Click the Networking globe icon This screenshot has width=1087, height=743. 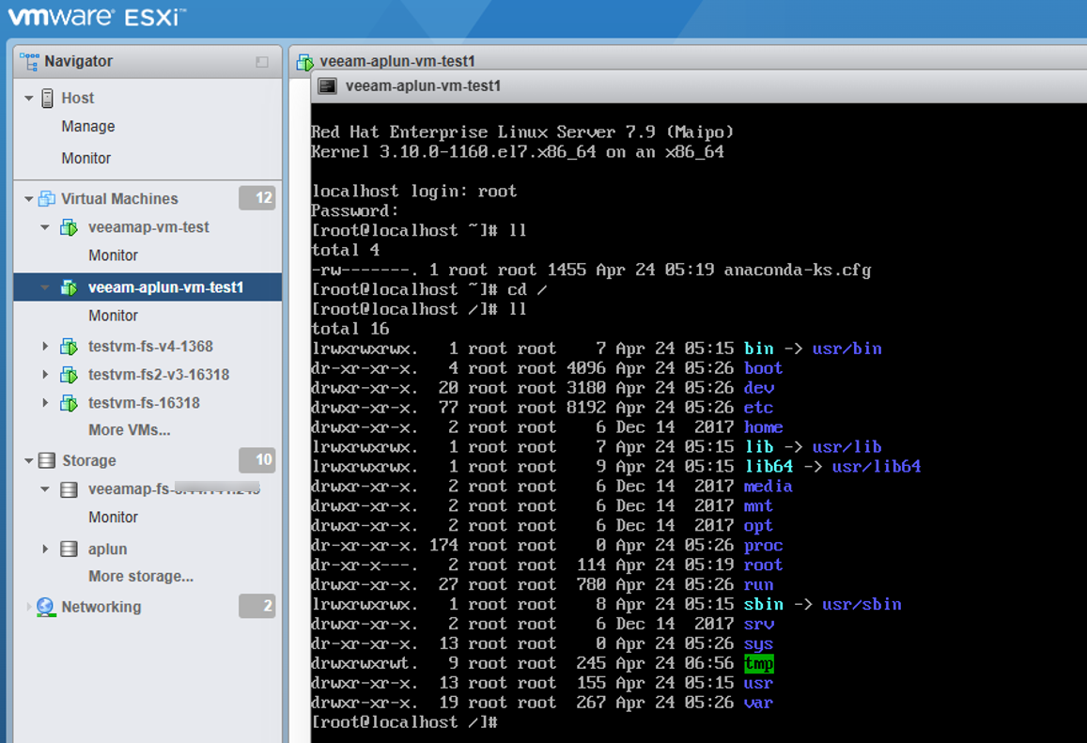tap(46, 607)
